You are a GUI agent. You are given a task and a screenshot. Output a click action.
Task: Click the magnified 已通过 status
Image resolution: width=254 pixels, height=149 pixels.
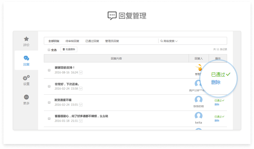[221, 74]
